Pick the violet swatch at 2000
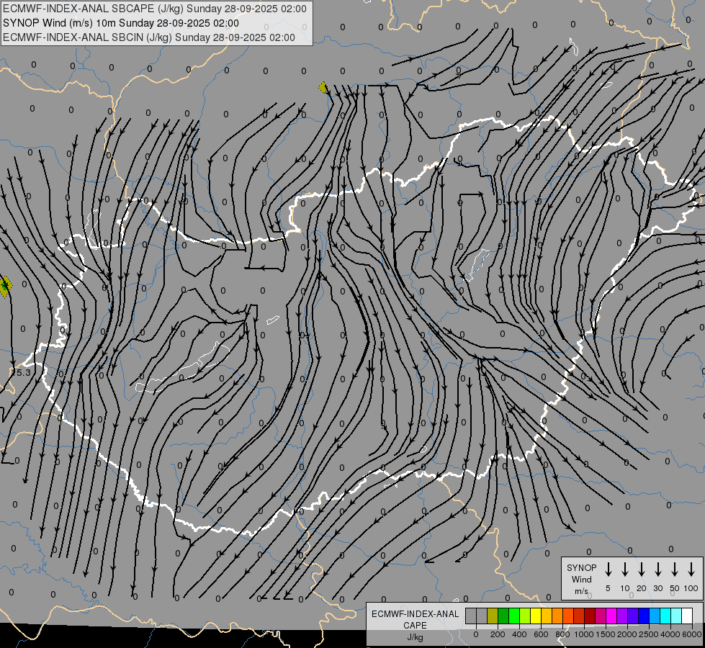The image size is (705, 648). click(633, 616)
